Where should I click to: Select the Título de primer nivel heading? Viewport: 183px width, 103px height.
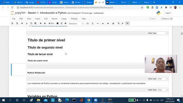click(46, 40)
